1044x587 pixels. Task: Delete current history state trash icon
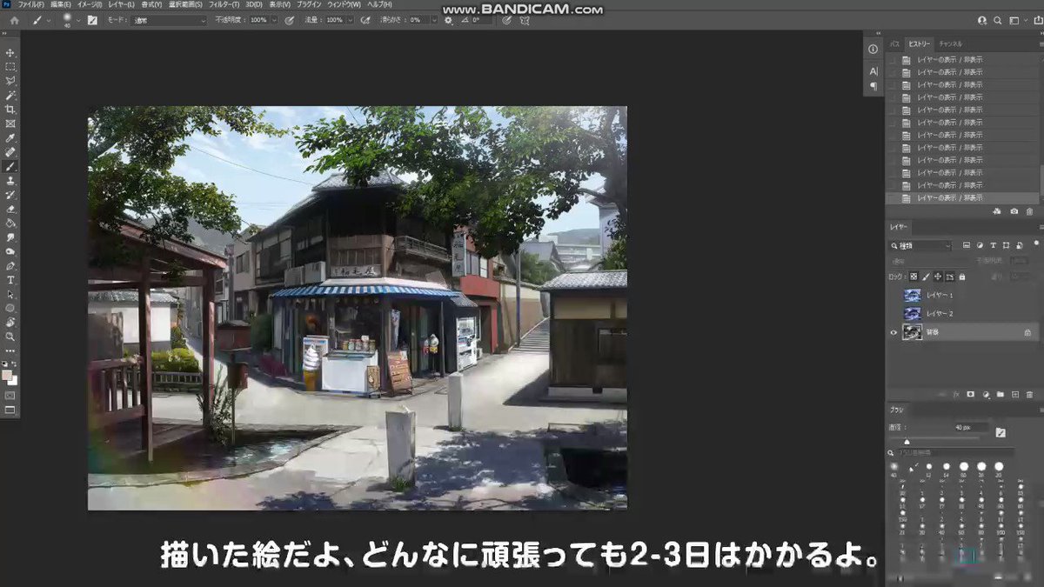click(x=1029, y=211)
